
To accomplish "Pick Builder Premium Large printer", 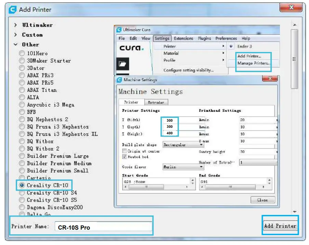I will (22, 156).
